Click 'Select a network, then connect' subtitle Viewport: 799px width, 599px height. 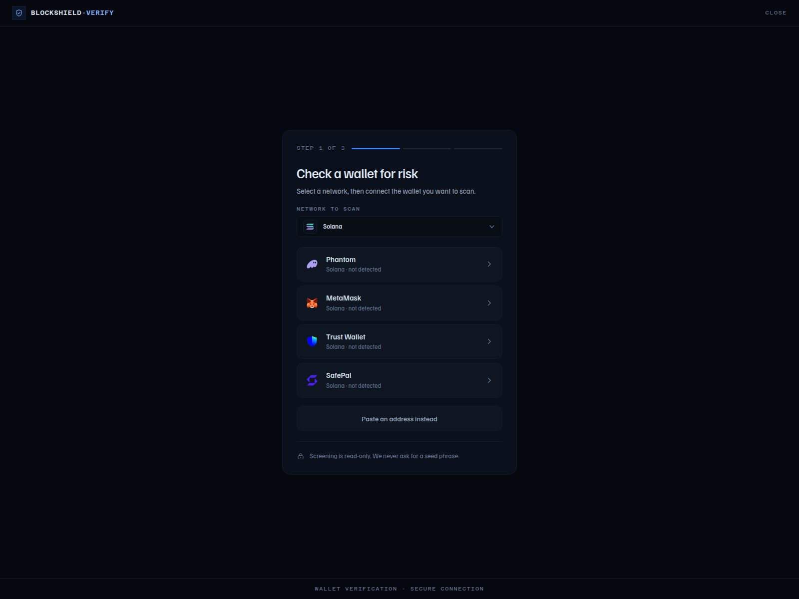click(x=386, y=191)
